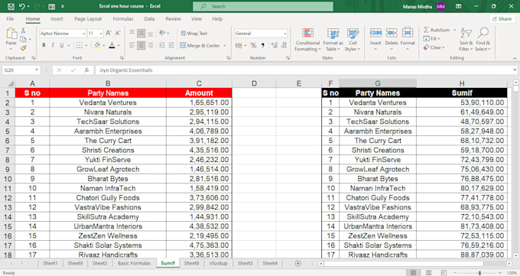Click the Save icon in the title bar
This screenshot has width=520, height=276.
click(11, 6)
